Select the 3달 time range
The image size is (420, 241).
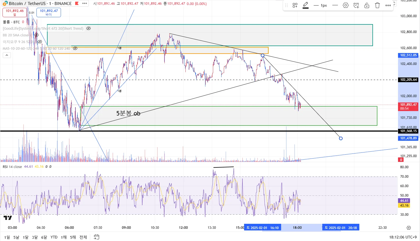point(35,237)
